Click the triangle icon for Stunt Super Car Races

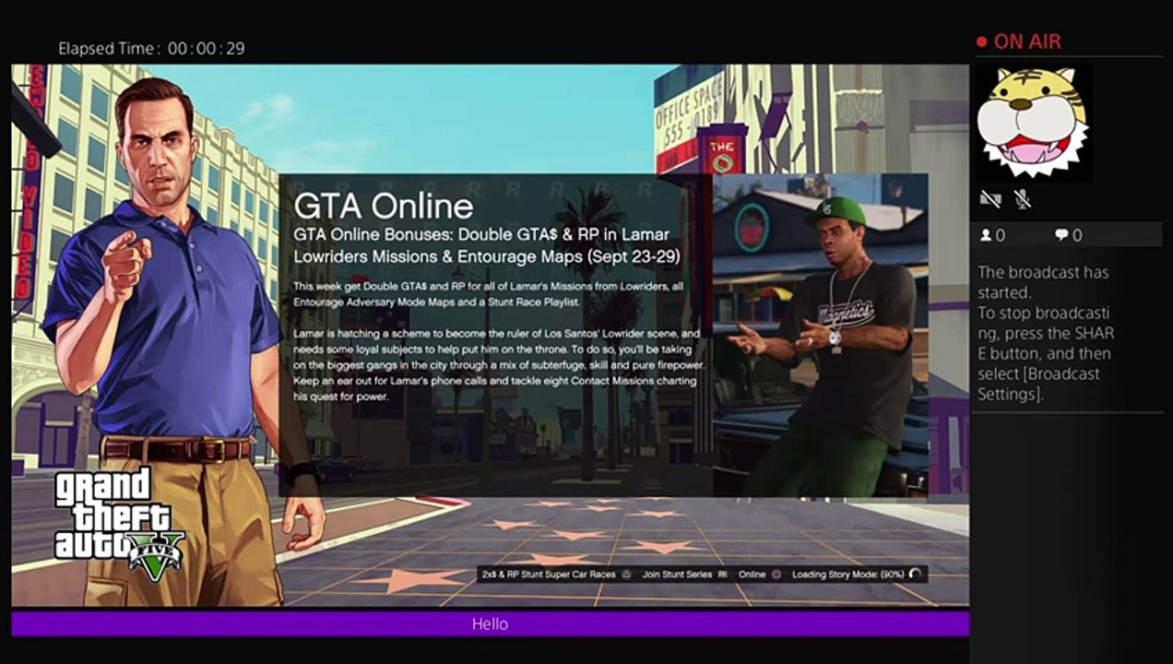(625, 574)
